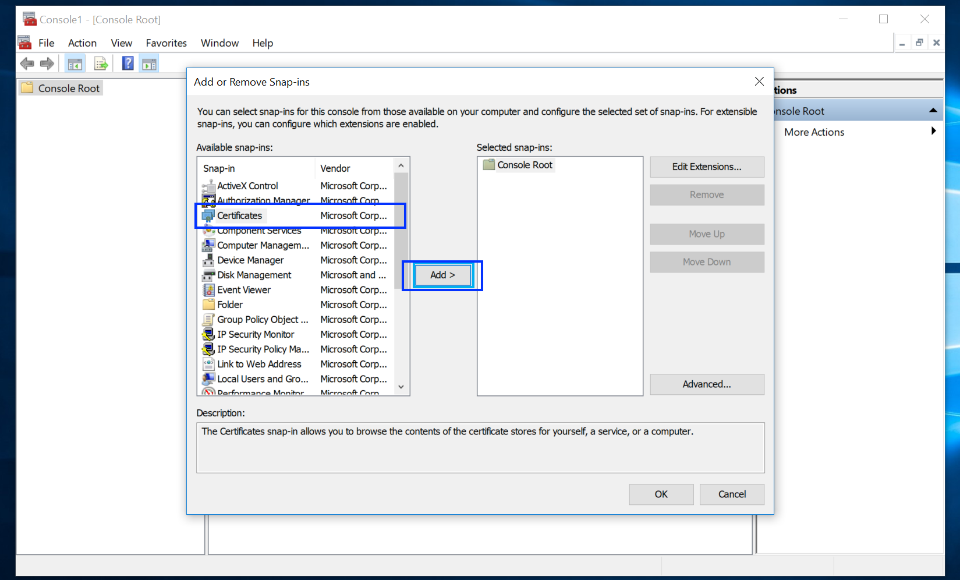This screenshot has width=960, height=580.
Task: Open help via the question mark toolbar icon
Action: click(x=127, y=63)
